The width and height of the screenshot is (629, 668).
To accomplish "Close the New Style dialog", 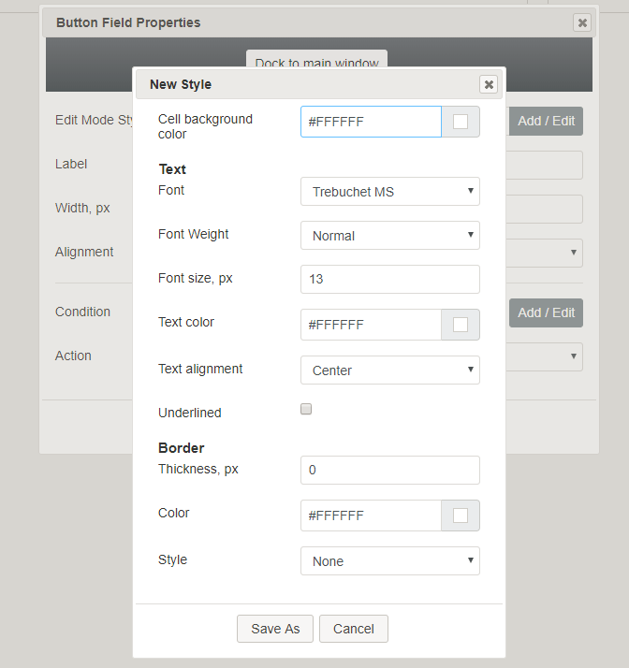I will 489,84.
